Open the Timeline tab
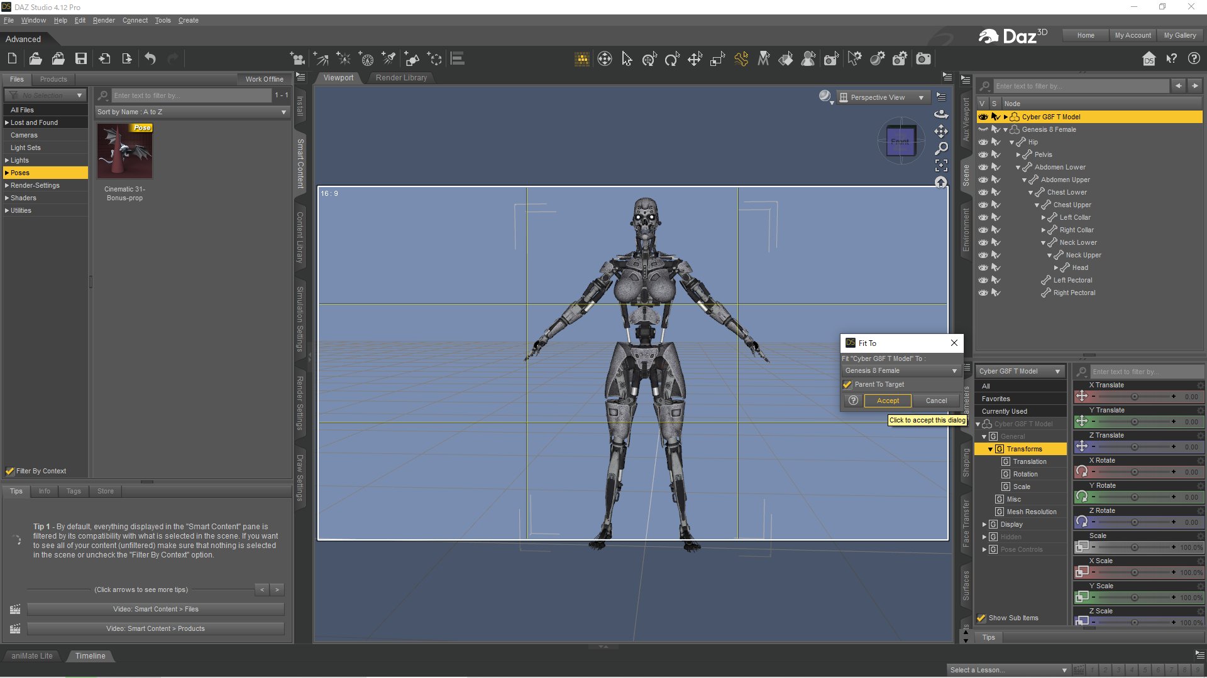1207x678 pixels. 90,655
